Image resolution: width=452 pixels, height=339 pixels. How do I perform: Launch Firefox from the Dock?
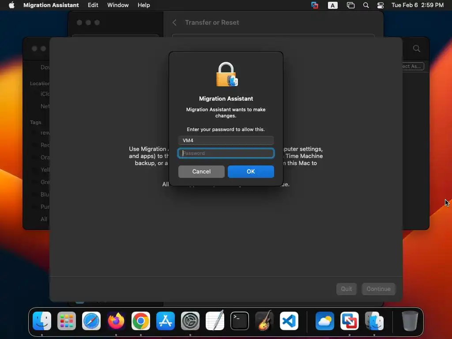(x=116, y=321)
